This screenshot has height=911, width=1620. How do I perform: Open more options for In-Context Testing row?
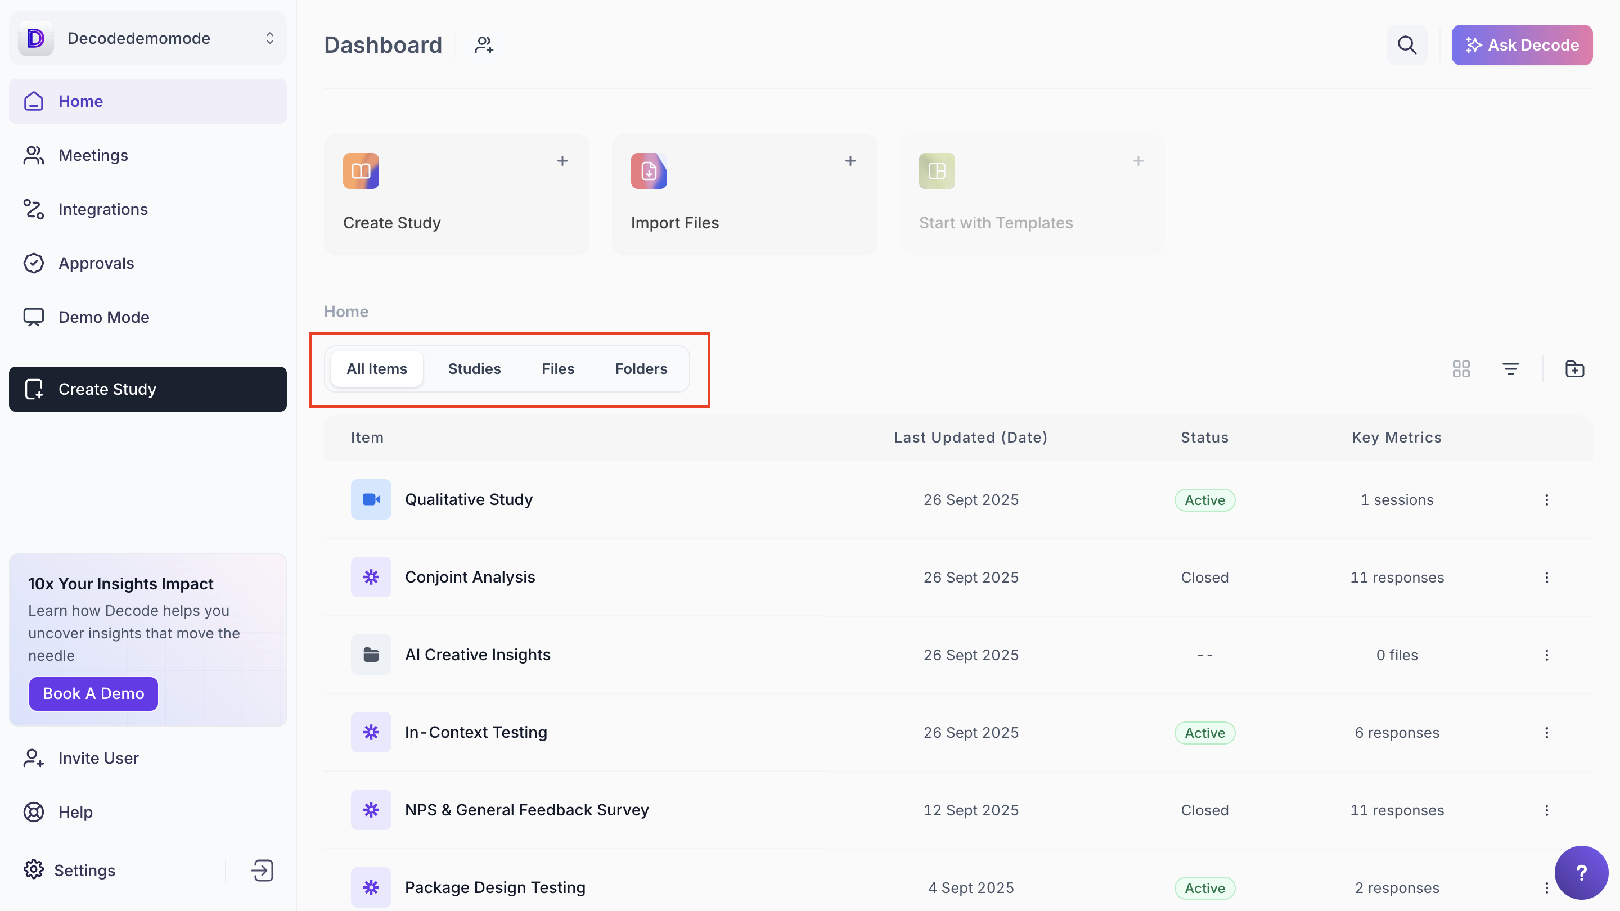pos(1546,732)
